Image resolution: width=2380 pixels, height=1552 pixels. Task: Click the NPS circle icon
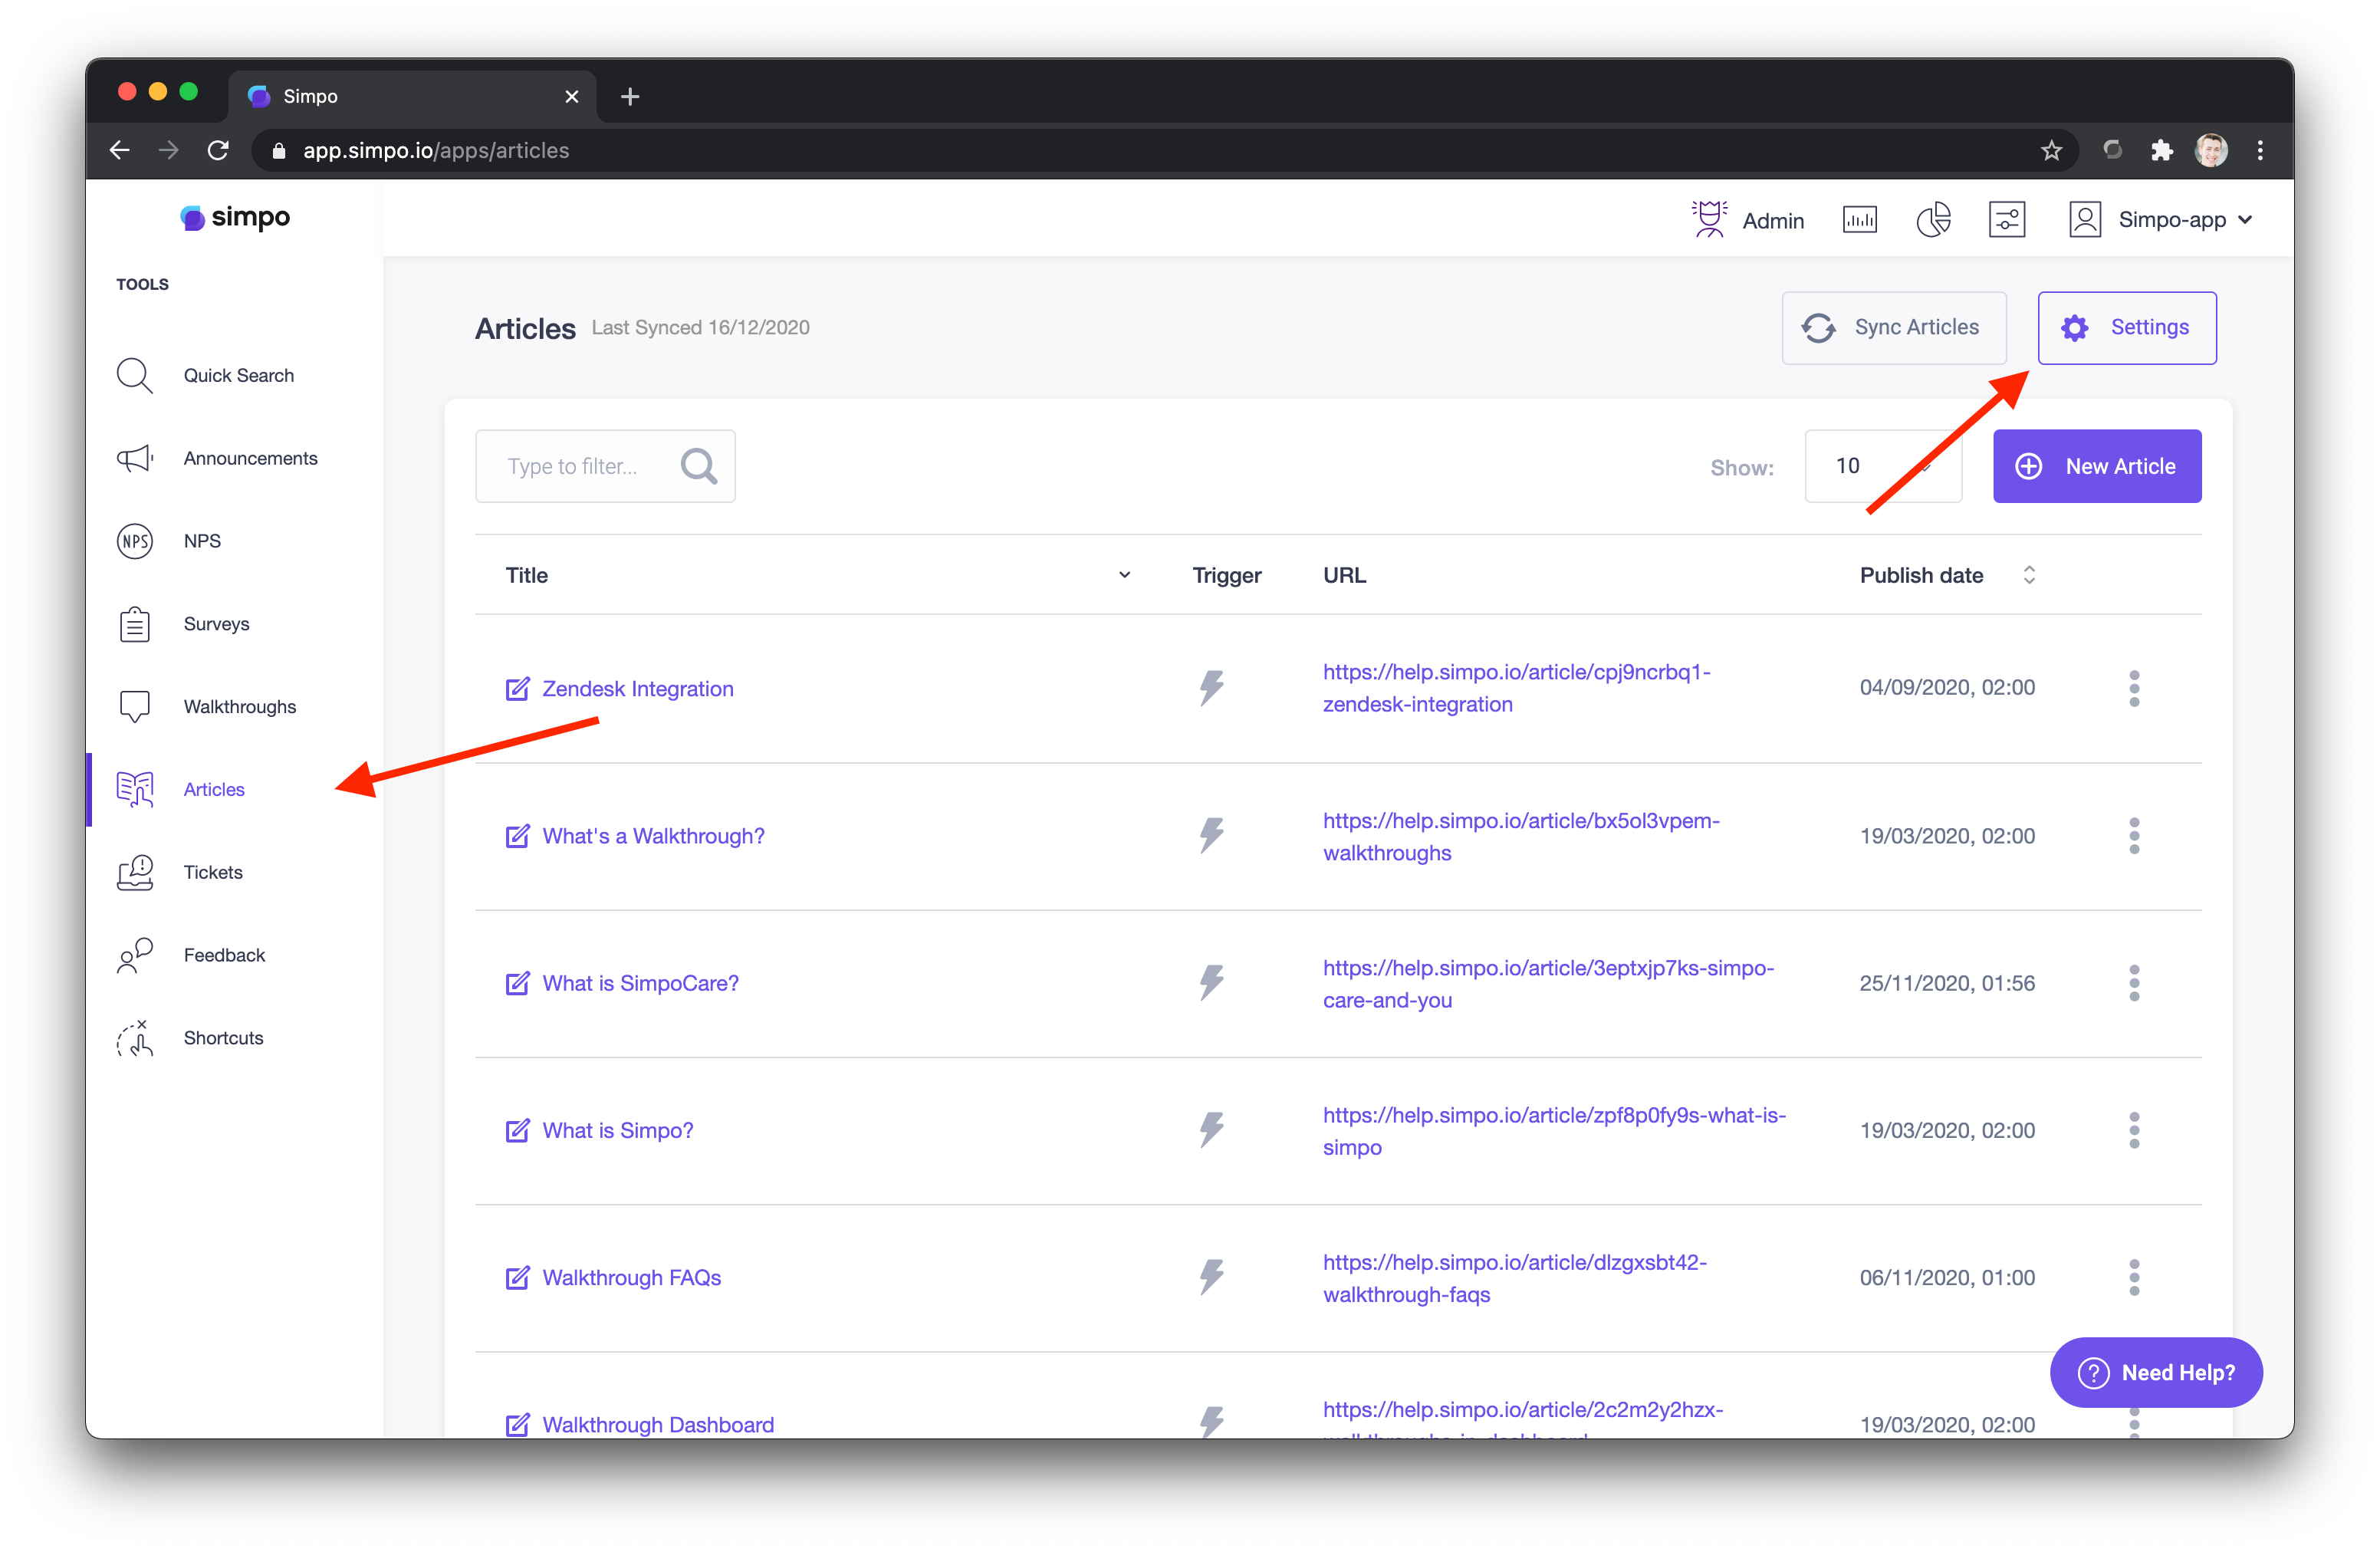[x=134, y=541]
